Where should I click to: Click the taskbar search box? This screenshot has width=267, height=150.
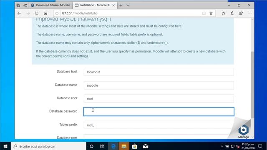pos(48,146)
